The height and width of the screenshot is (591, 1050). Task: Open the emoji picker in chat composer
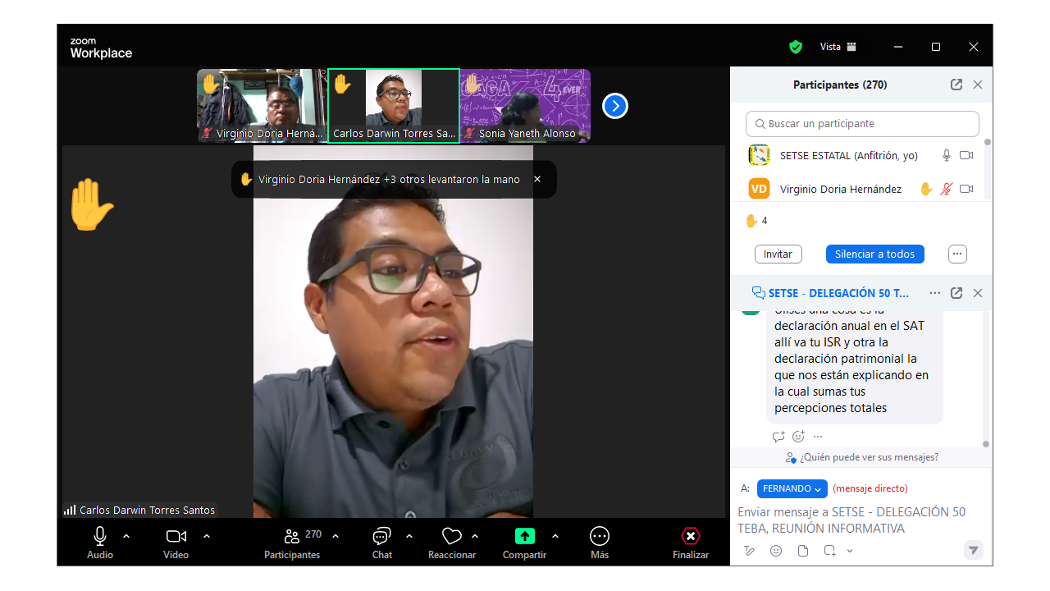point(776,551)
